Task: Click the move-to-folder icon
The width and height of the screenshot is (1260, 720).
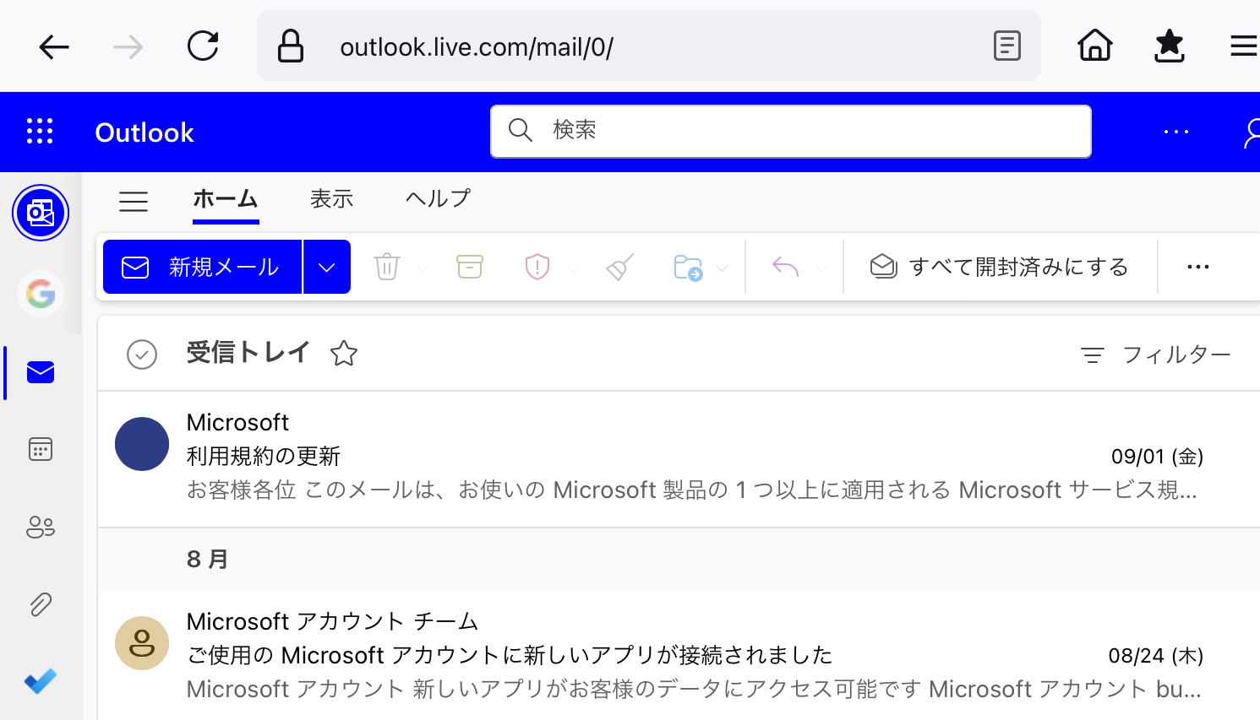Action: click(x=689, y=268)
